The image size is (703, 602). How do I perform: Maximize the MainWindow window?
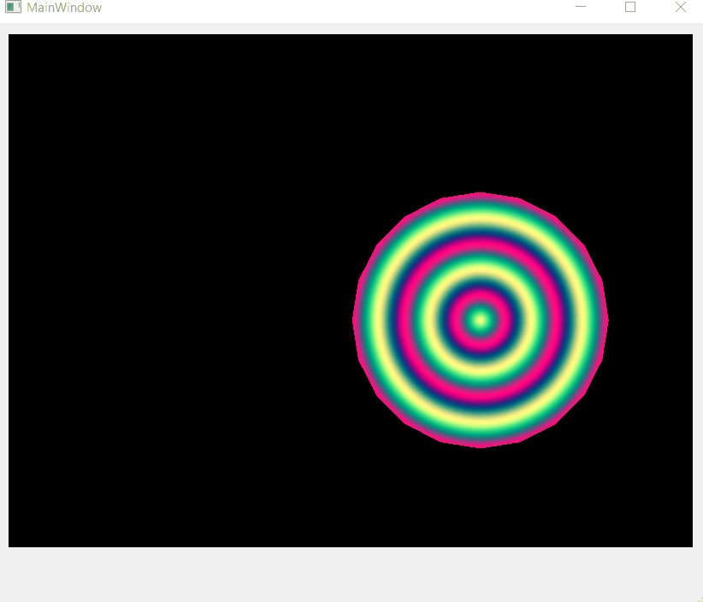(630, 7)
